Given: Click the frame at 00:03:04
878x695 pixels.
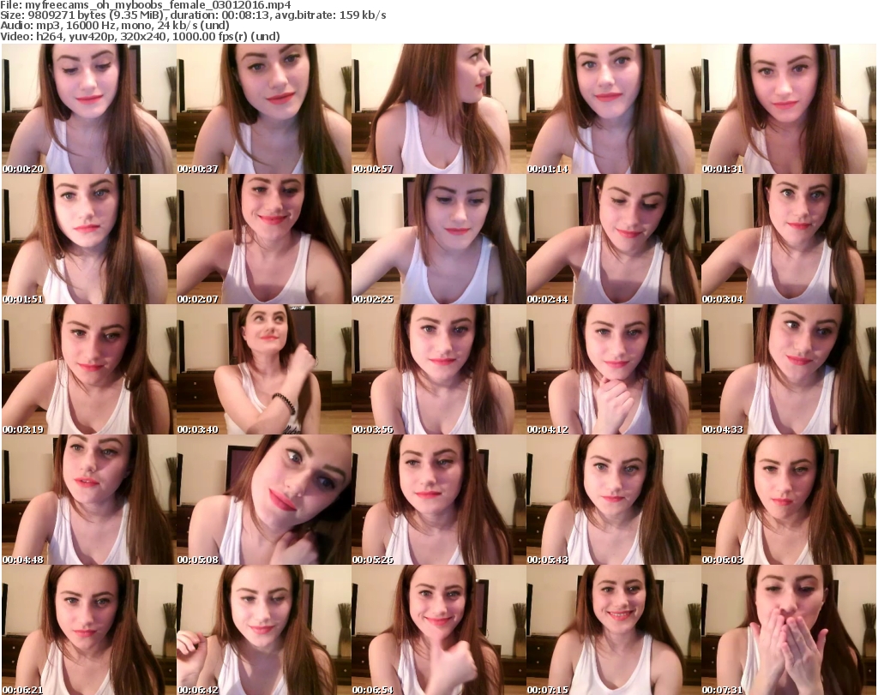Looking at the screenshot, I should (x=789, y=239).
